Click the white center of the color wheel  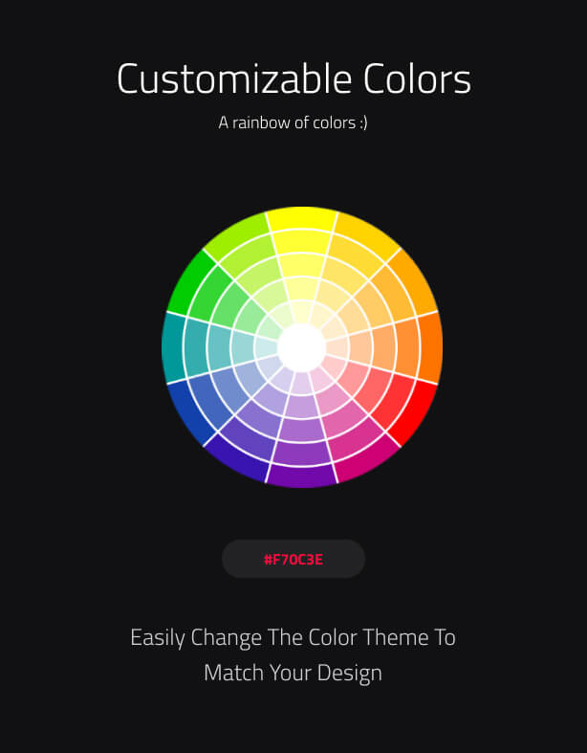(302, 347)
